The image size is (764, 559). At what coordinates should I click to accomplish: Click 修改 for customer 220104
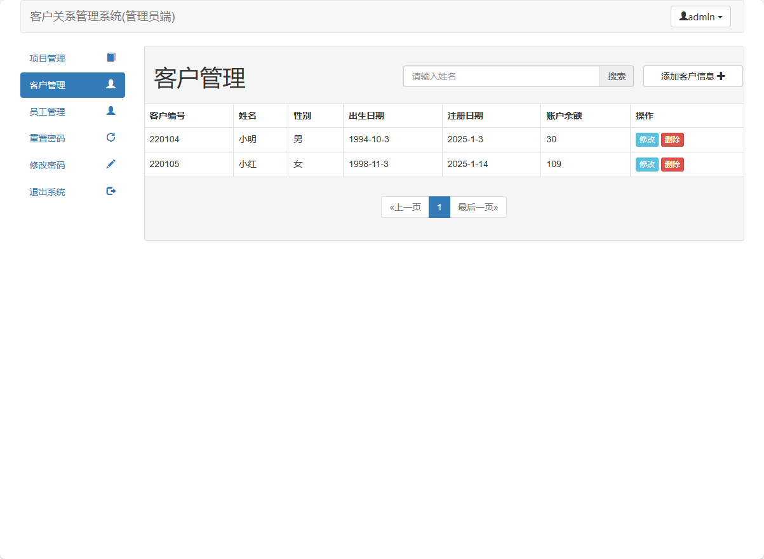tap(647, 139)
